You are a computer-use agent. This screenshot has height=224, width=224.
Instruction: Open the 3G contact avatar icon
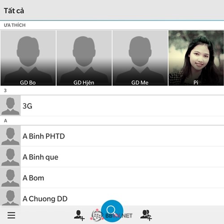point(10,106)
